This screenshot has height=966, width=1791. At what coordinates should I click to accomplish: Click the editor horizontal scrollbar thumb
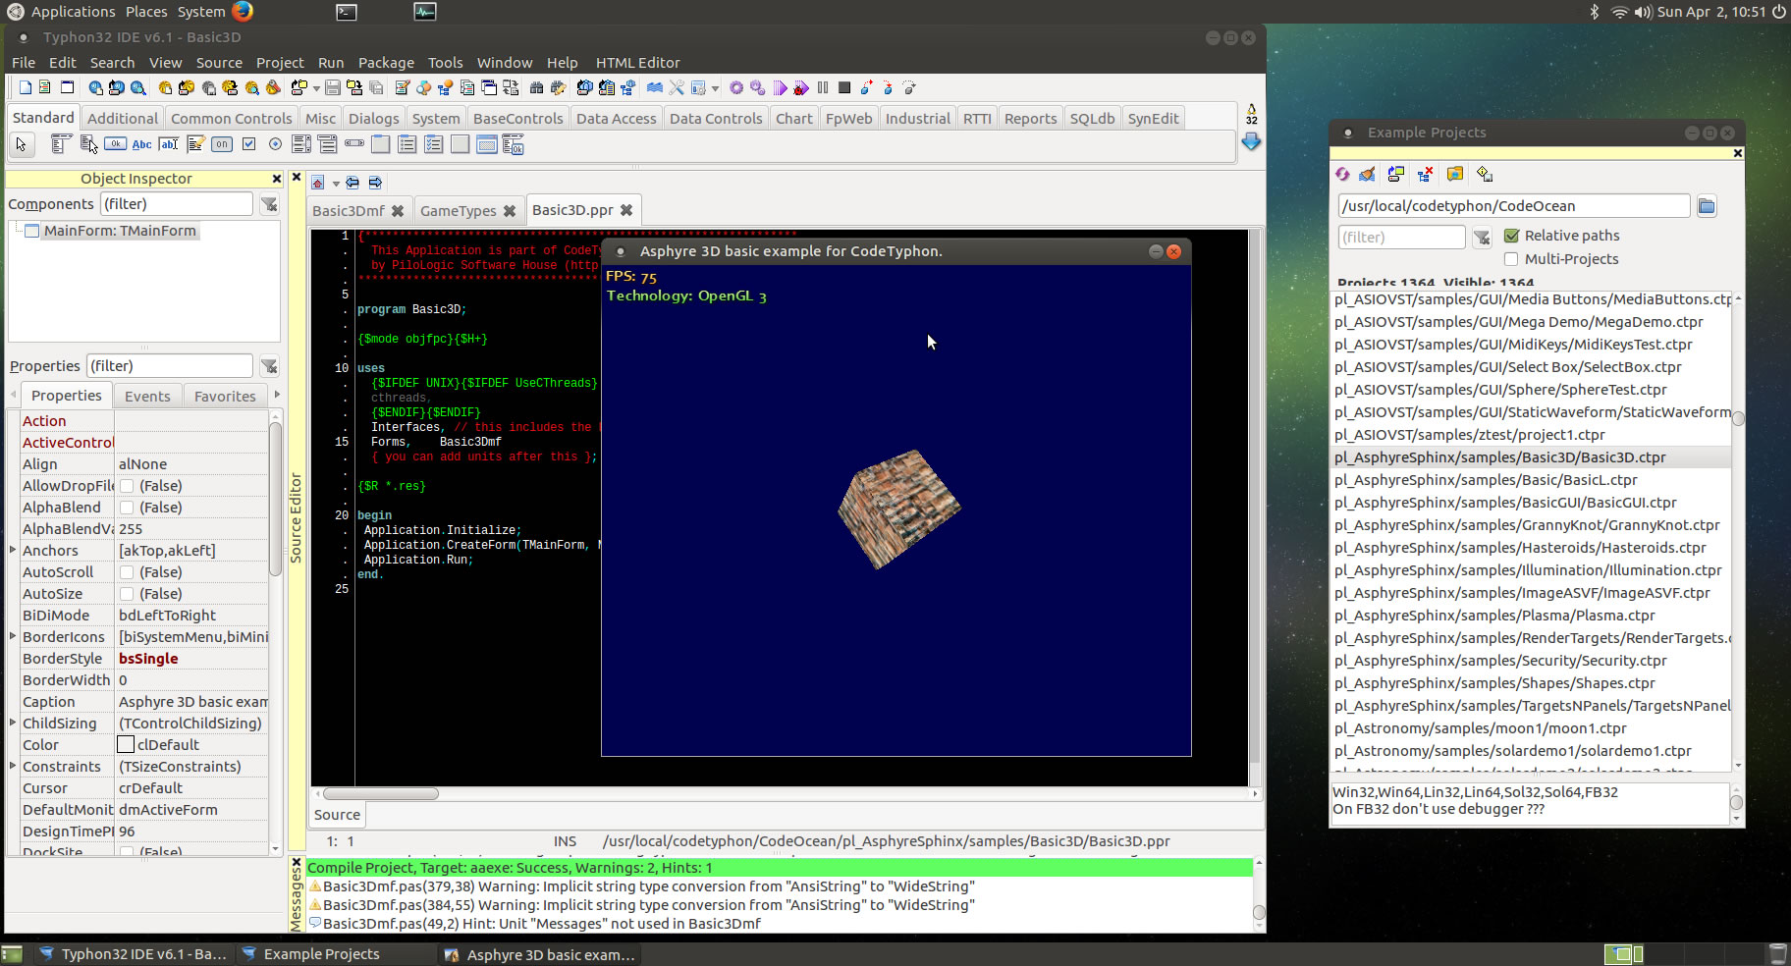(381, 793)
